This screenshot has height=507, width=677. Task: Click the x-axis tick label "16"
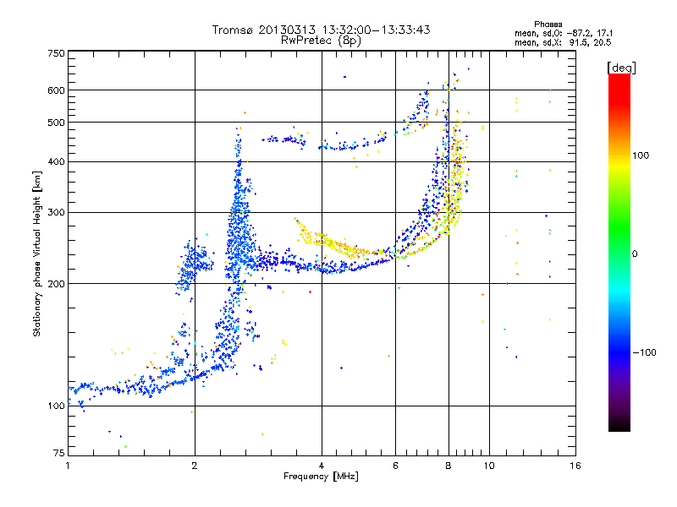point(575,466)
